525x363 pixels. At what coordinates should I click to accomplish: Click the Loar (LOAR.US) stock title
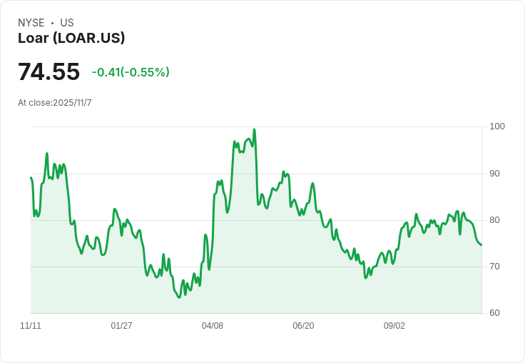[71, 38]
